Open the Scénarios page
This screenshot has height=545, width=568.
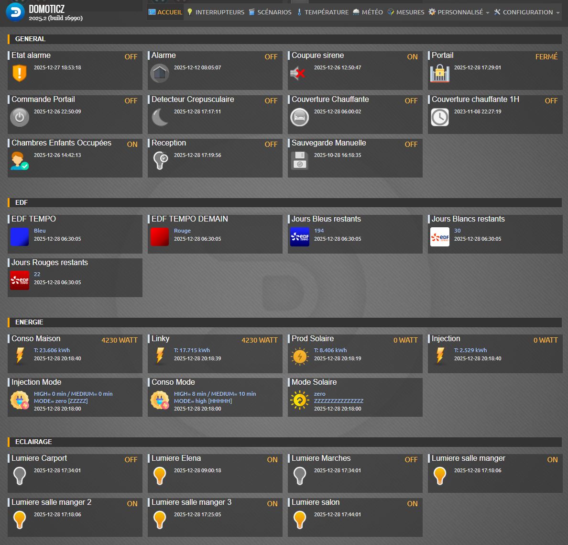(270, 12)
